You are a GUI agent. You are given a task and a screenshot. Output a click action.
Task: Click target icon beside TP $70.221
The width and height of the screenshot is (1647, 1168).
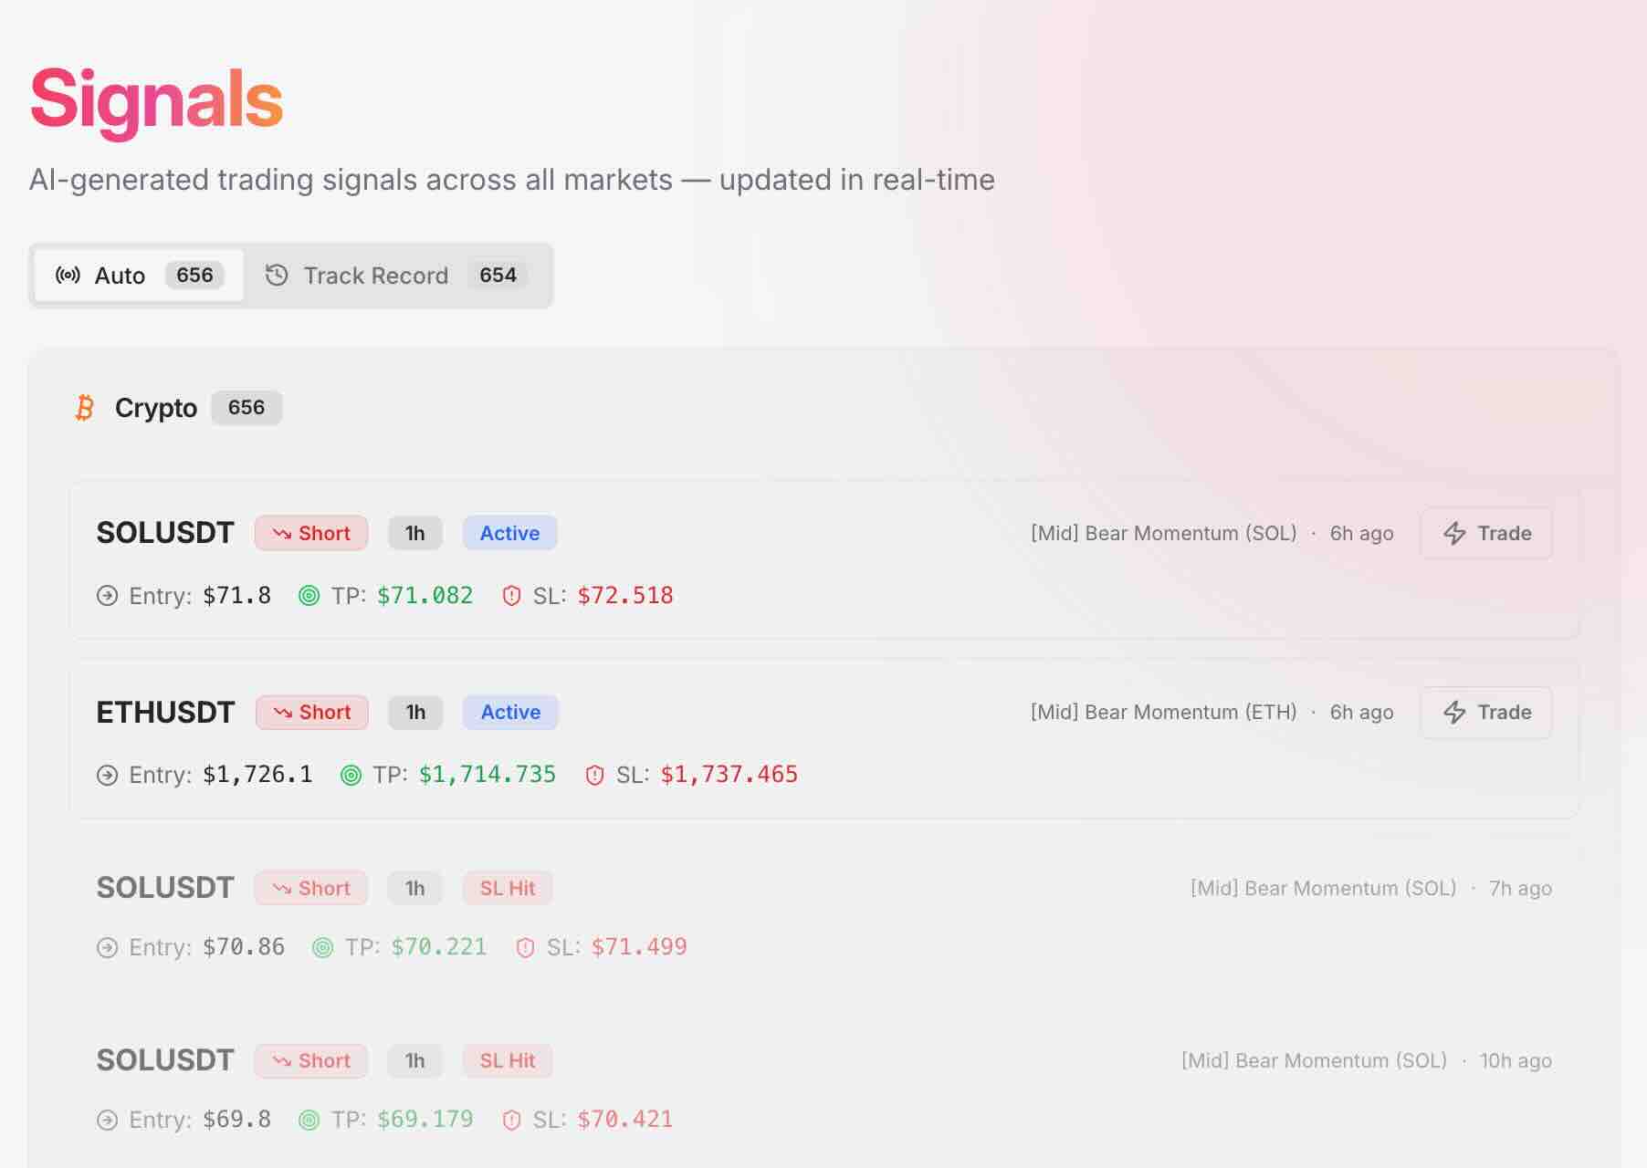pyautogui.click(x=323, y=948)
